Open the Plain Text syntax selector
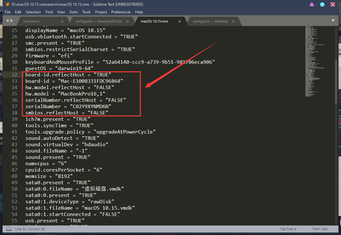 [x=320, y=229]
